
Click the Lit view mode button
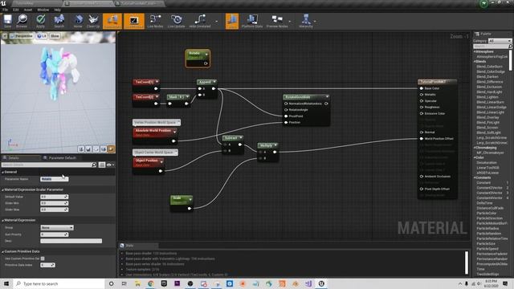pos(42,36)
